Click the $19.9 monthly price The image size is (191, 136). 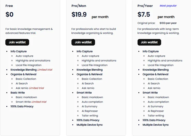pyautogui.click(x=79, y=14)
